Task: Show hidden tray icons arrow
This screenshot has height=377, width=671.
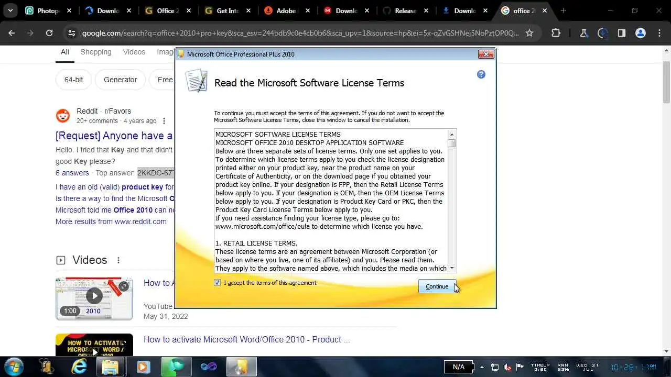Action: click(x=481, y=367)
